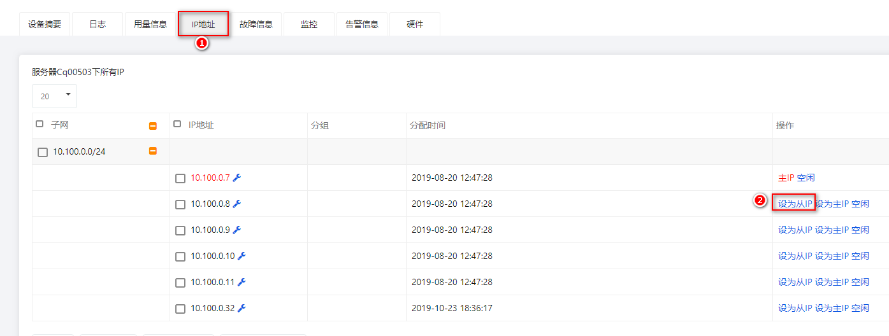
Task: Open the 监控 tab
Action: point(309,24)
